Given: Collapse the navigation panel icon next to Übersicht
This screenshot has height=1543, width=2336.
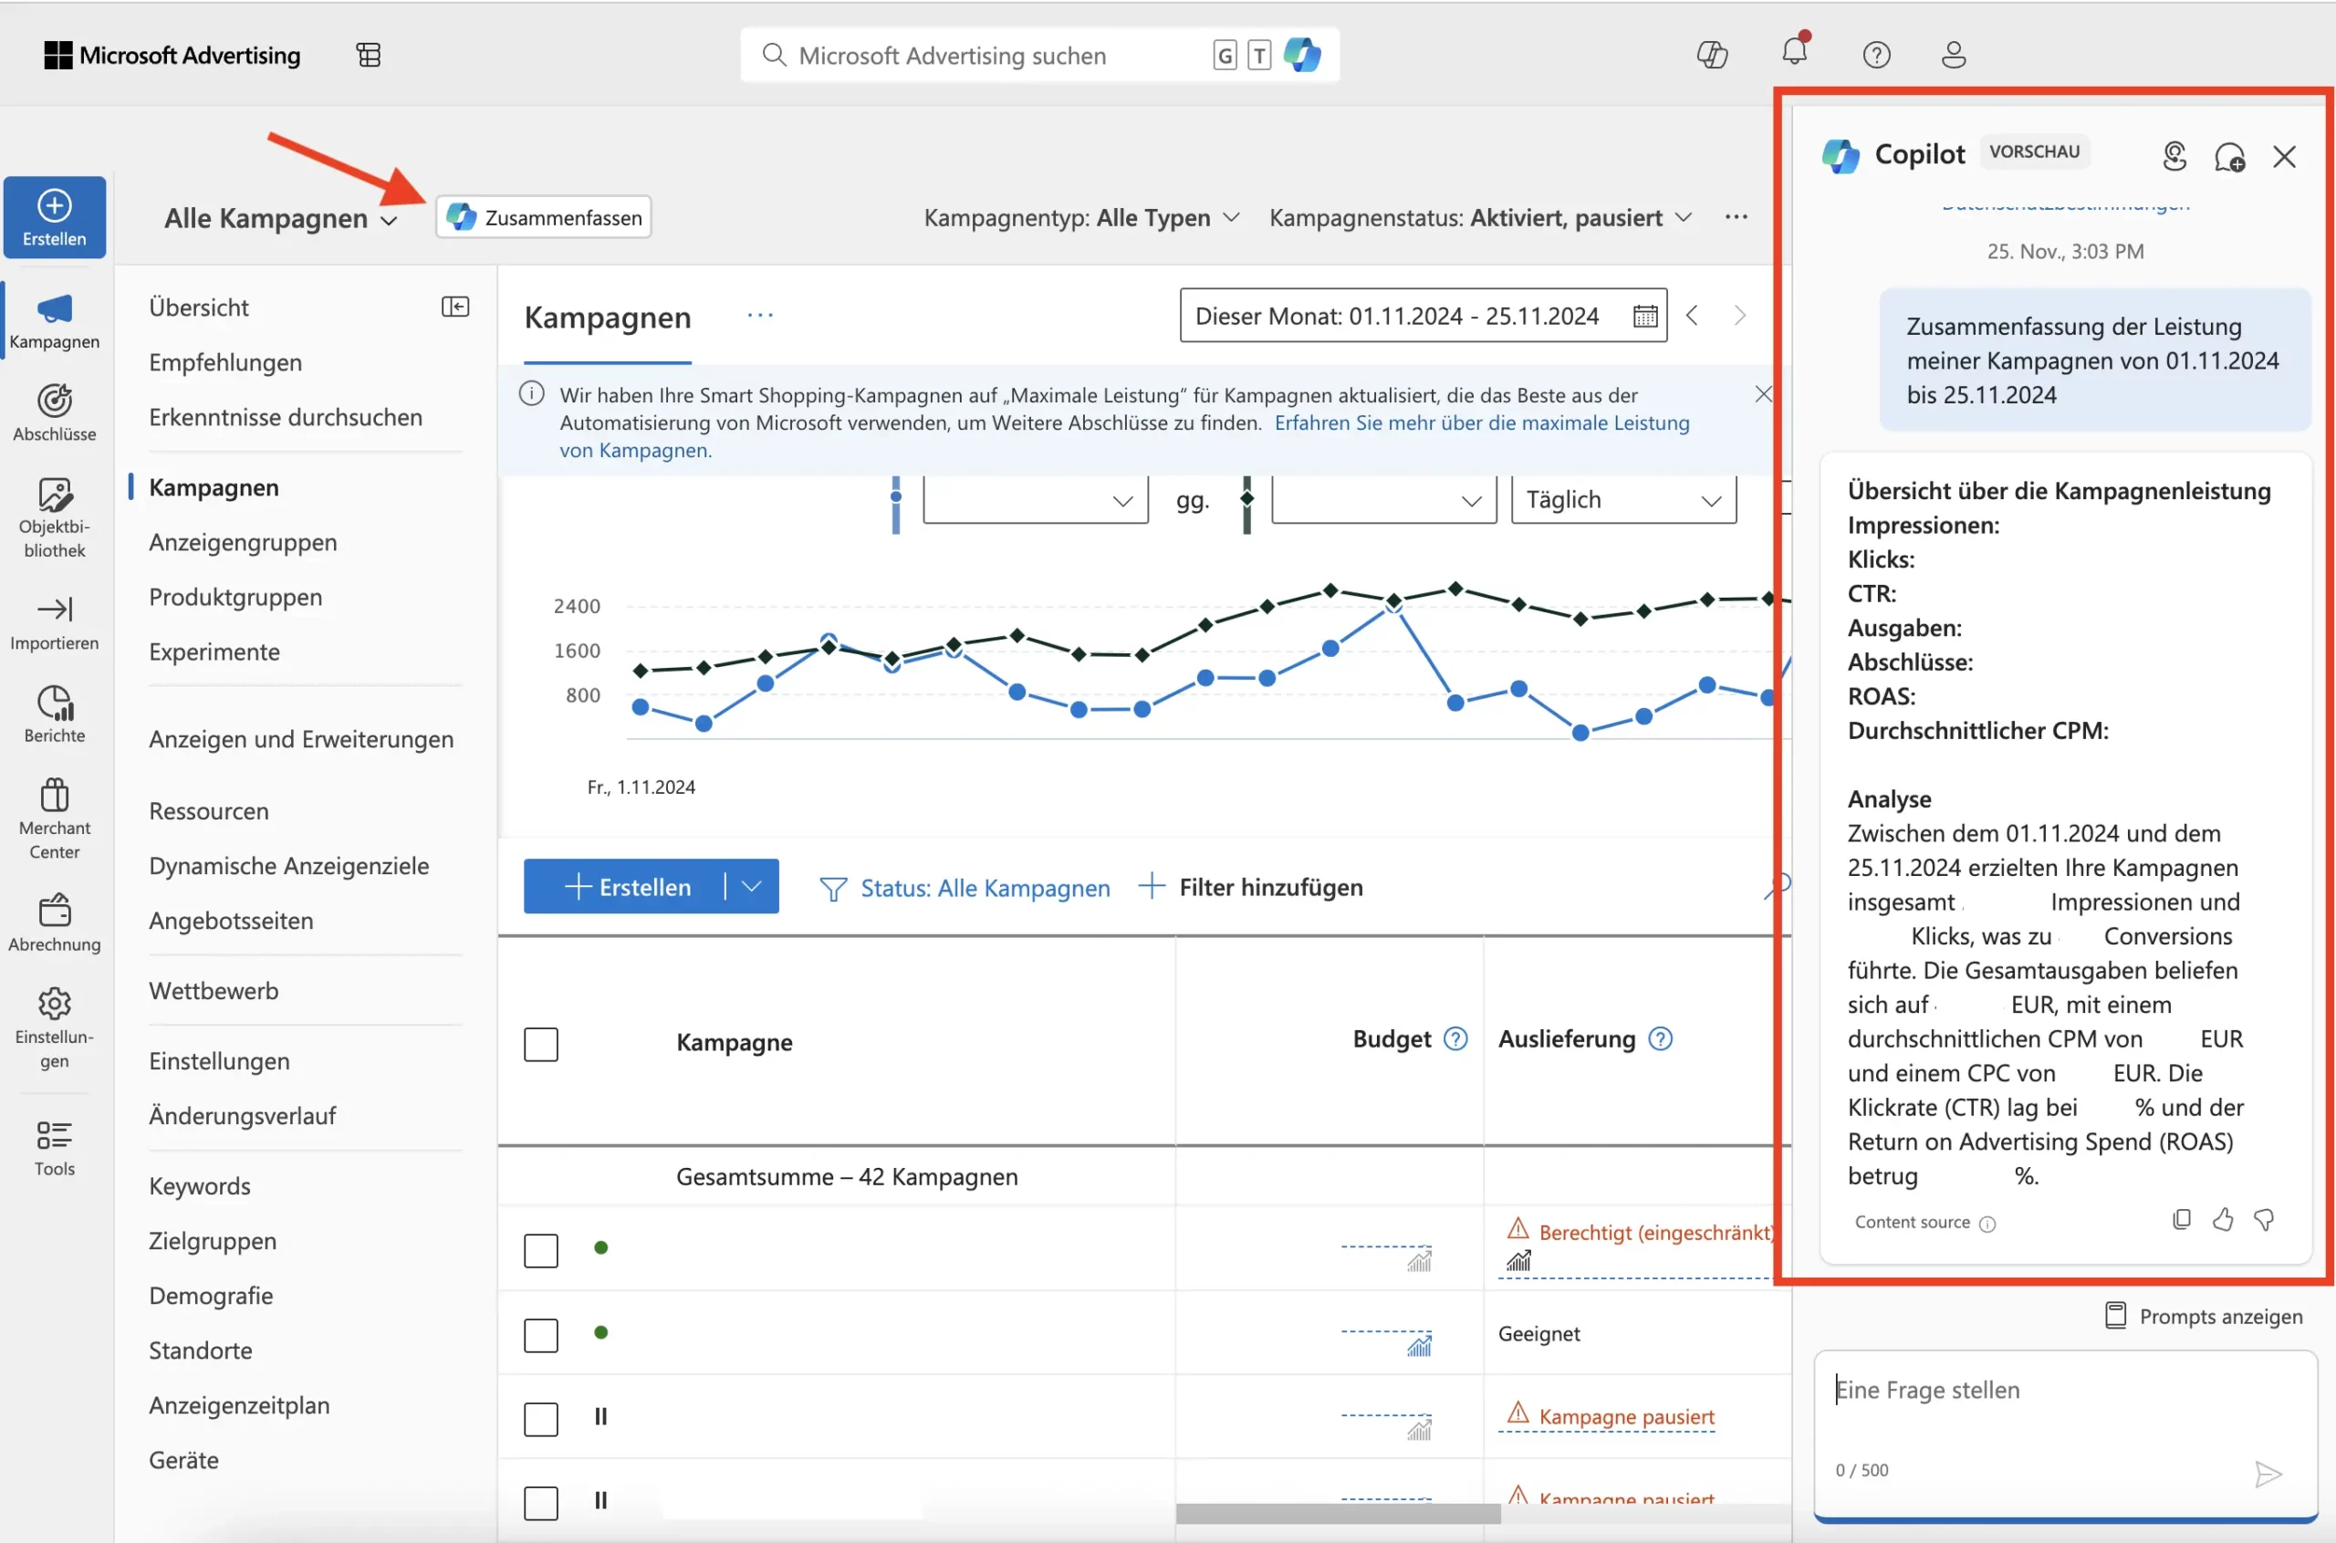Looking at the screenshot, I should point(454,307).
